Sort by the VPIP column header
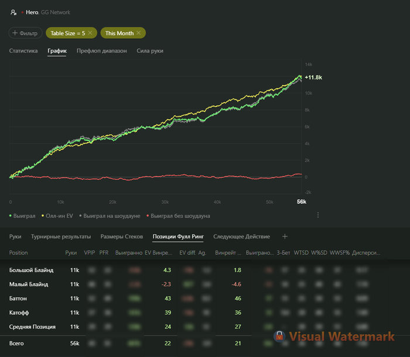 [x=90, y=252]
